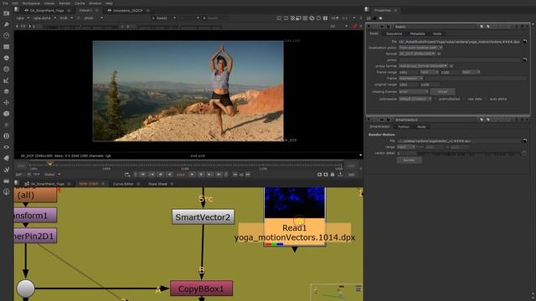
Task: Click the viewer lock icon near the timeline
Action: point(332,175)
